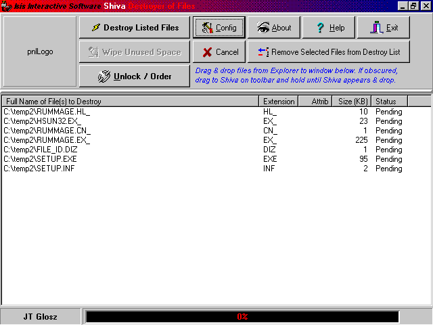Select the C:\temp2\HSUN32.EX_ file entry

click(x=42, y=121)
